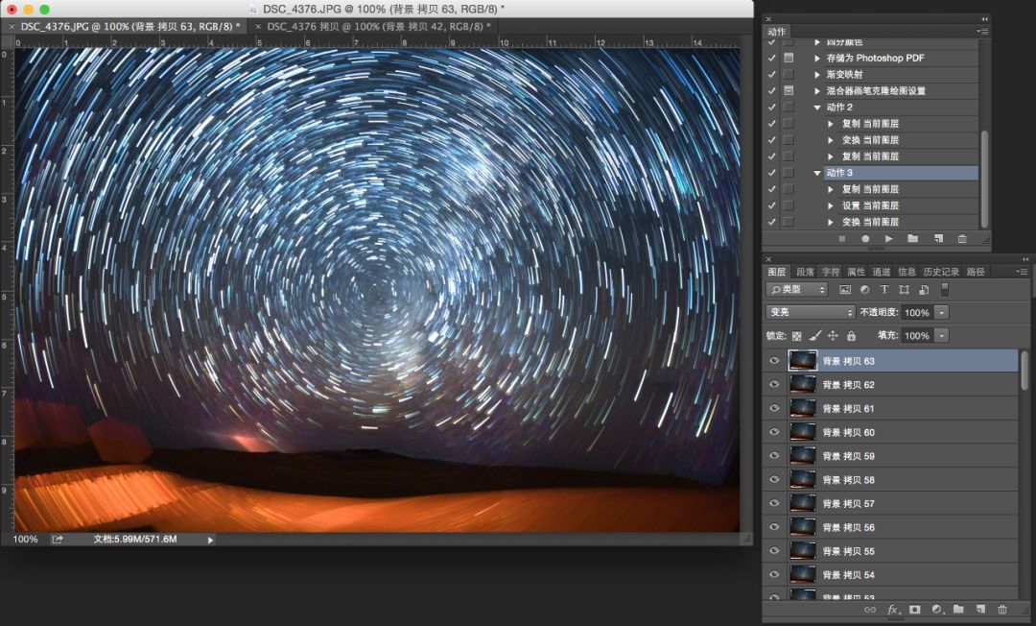
Task: Switch to the 通道 tab
Action: coord(882,272)
